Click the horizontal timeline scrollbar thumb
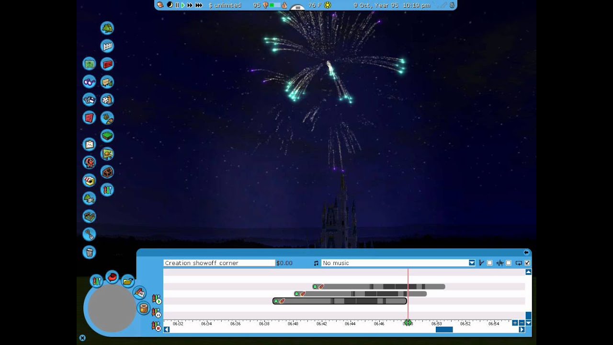This screenshot has height=345, width=613. pyautogui.click(x=444, y=330)
